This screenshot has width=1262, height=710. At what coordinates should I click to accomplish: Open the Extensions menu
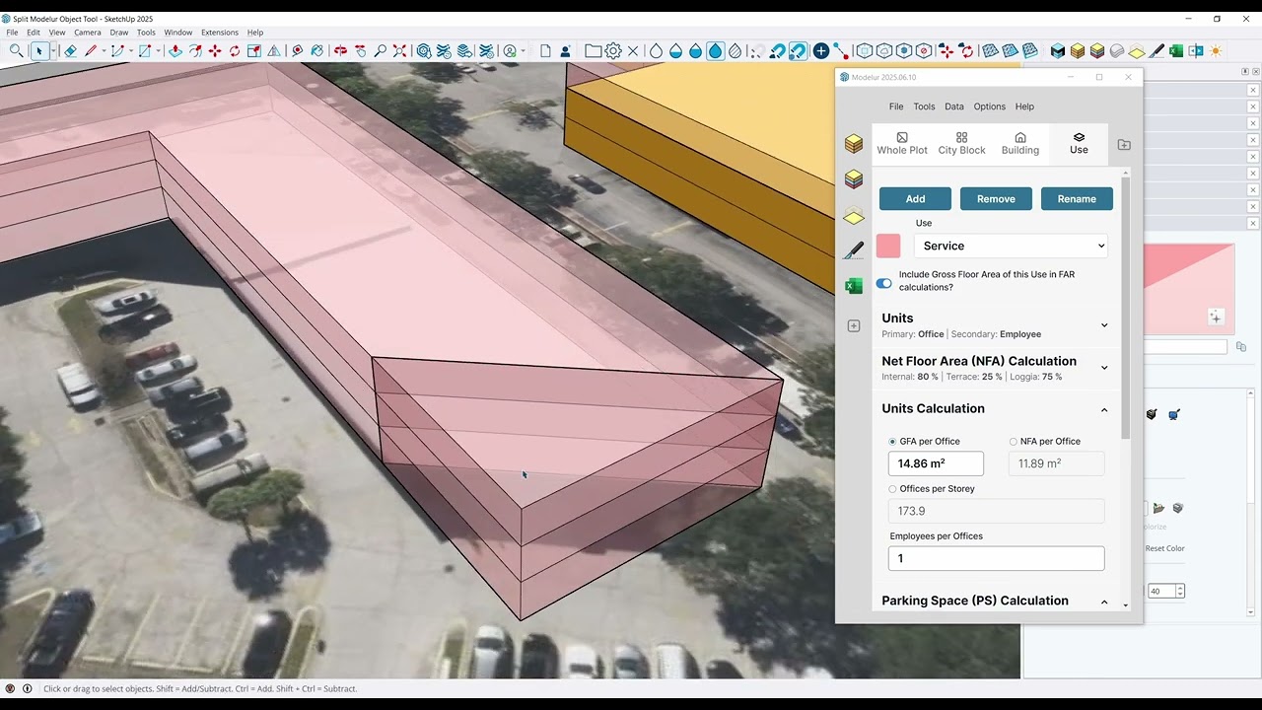coord(220,33)
